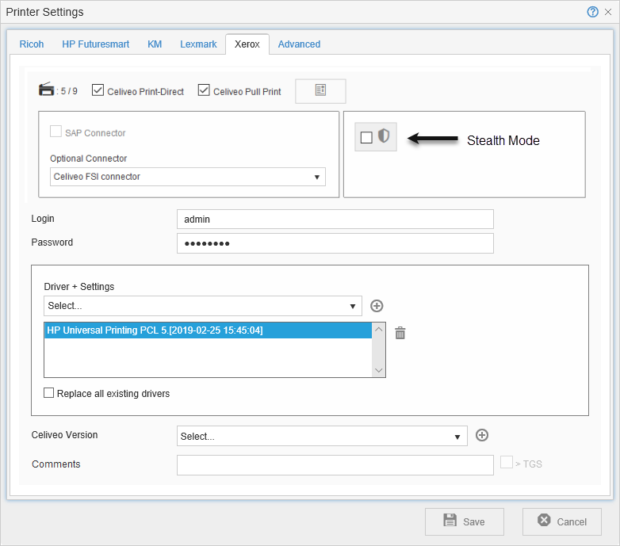Switch to the HP Futuresmart tab
The height and width of the screenshot is (546, 620).
[96, 44]
